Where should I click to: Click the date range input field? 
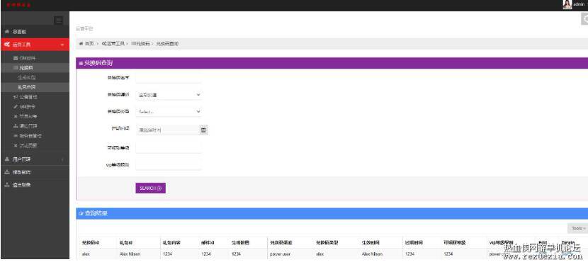[x=168, y=130]
